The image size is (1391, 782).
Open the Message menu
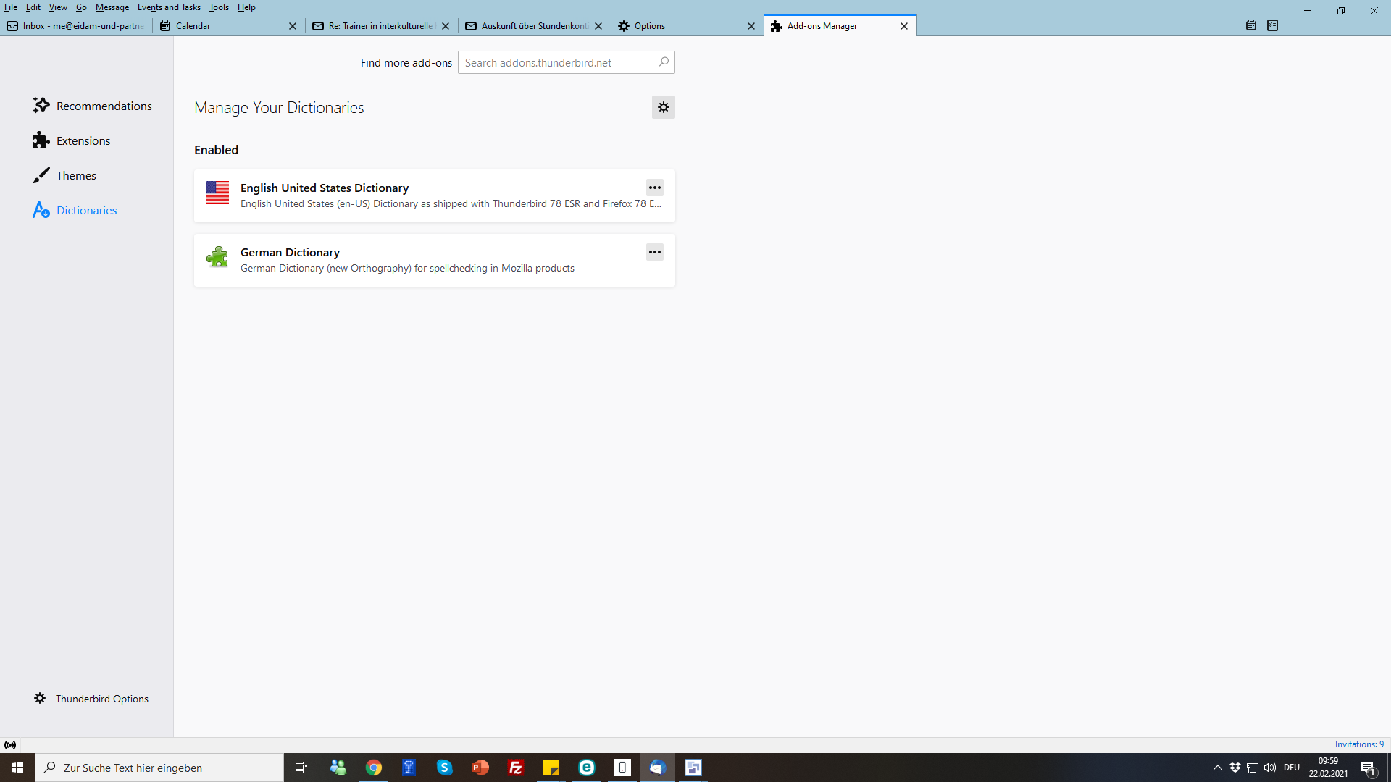click(112, 7)
